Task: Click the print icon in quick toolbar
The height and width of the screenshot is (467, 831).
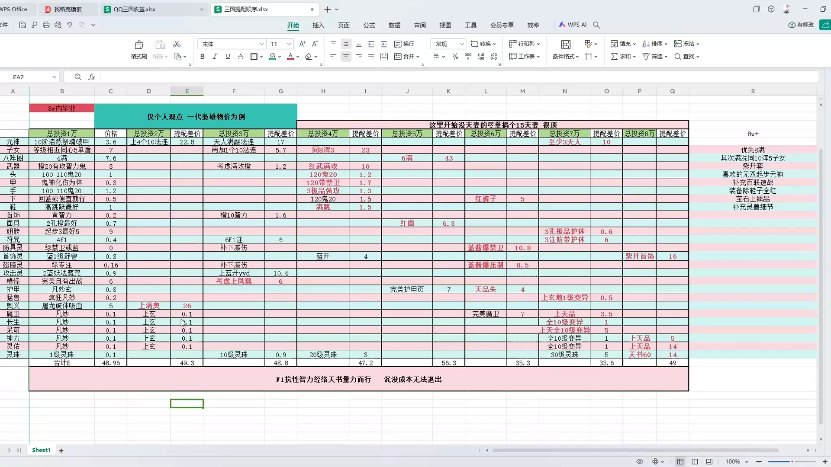Action: tap(46, 25)
